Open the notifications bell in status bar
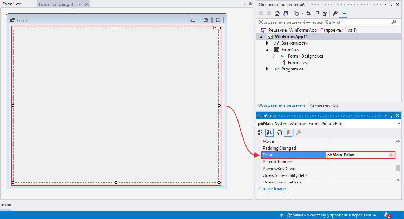404x219 pixels. (x=386, y=215)
